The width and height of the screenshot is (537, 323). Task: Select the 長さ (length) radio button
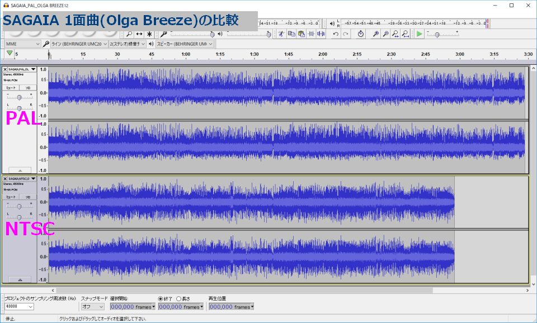(x=179, y=298)
